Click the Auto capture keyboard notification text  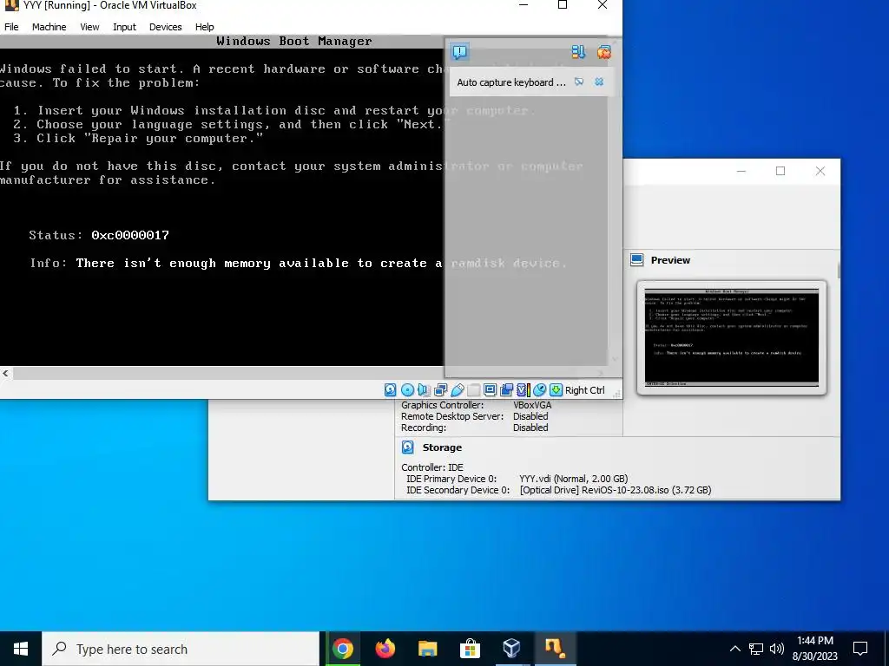[x=510, y=82]
